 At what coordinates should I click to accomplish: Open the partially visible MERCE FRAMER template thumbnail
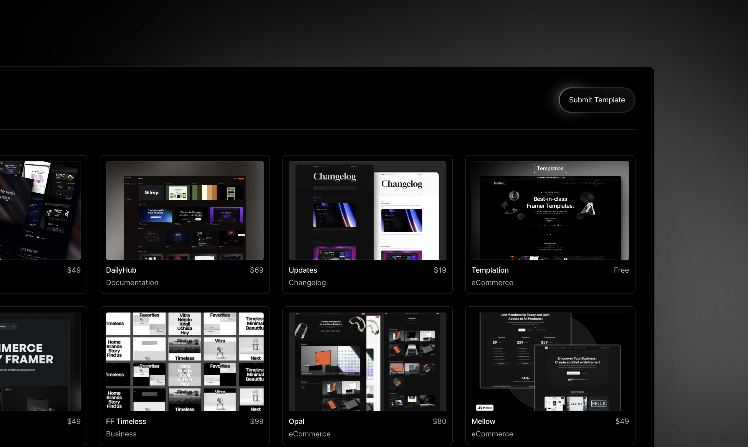40,361
